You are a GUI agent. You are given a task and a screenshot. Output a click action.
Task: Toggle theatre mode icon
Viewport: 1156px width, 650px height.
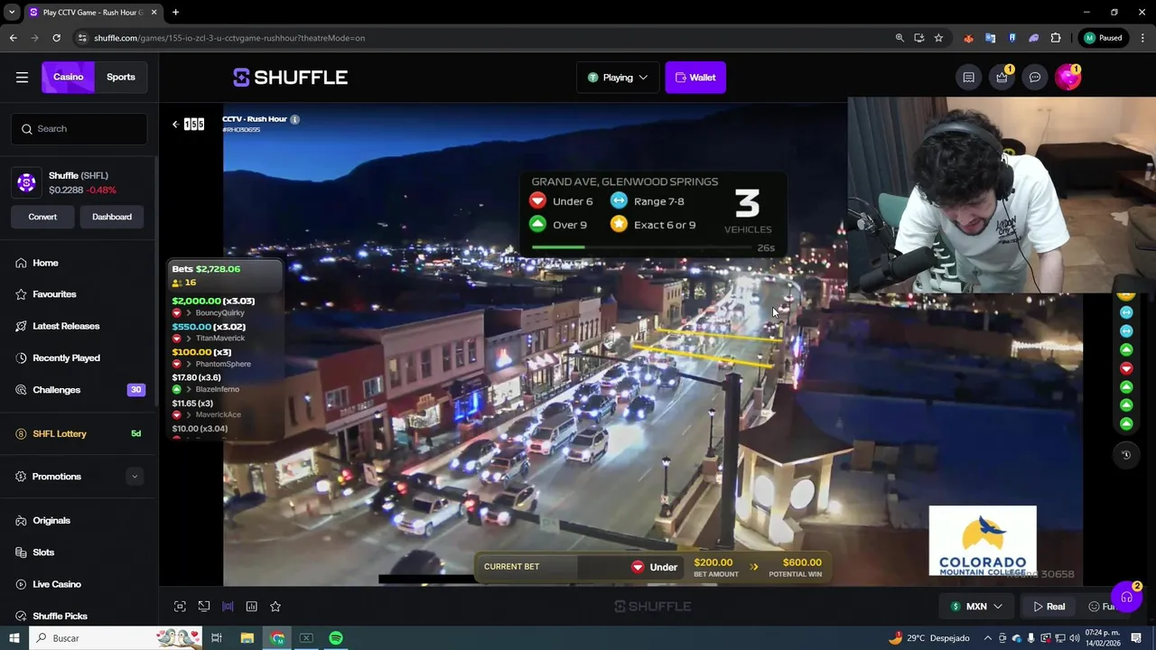(x=228, y=607)
